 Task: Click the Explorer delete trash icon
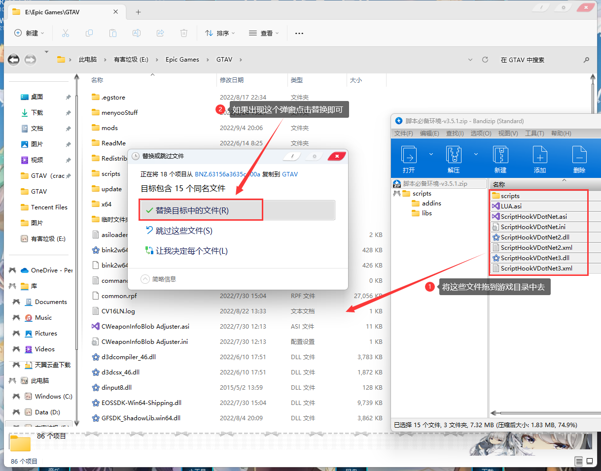(184, 33)
